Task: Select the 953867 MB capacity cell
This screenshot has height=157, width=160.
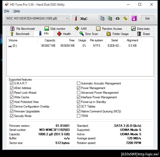Action: 48,46
